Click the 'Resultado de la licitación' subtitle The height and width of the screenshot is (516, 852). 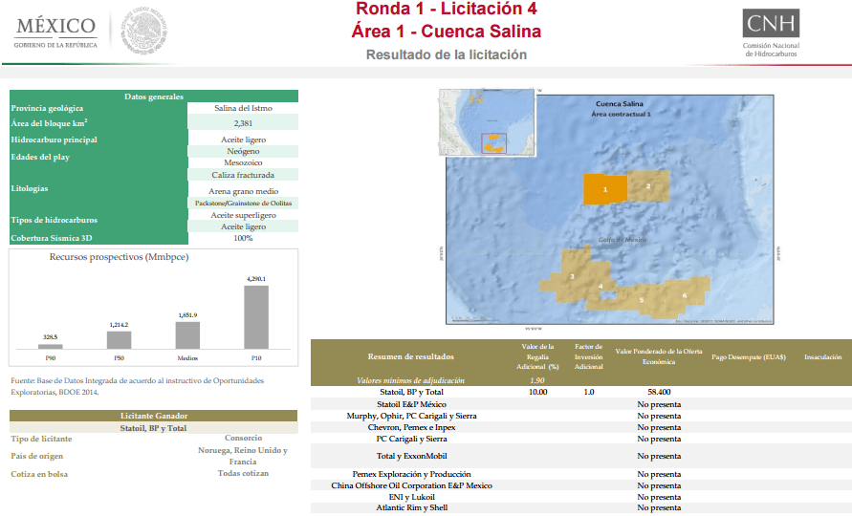coord(447,54)
